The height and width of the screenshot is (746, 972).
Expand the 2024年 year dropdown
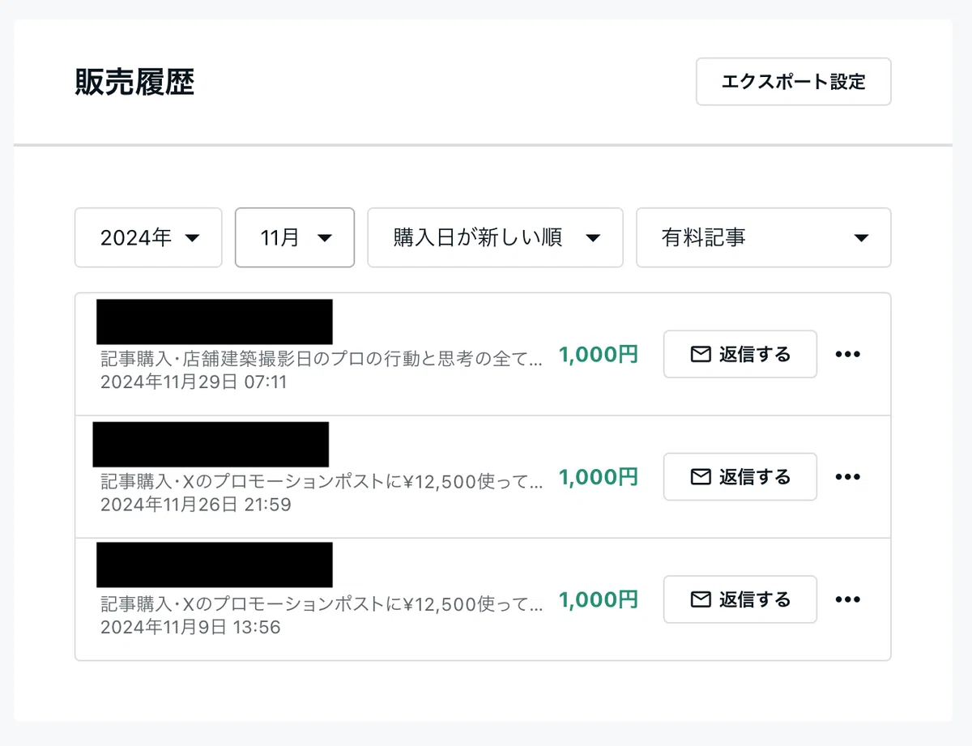[148, 237]
